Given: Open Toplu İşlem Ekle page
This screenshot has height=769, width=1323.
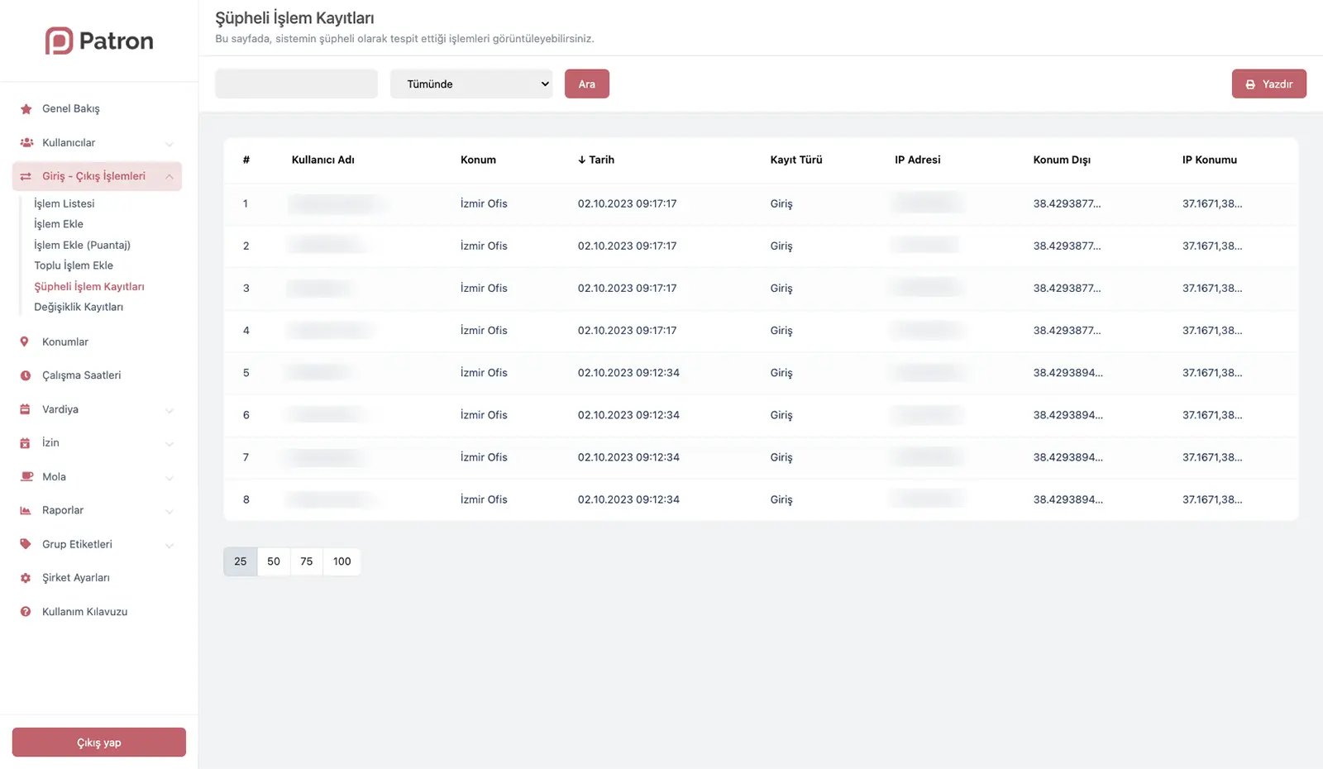Looking at the screenshot, I should (x=74, y=265).
